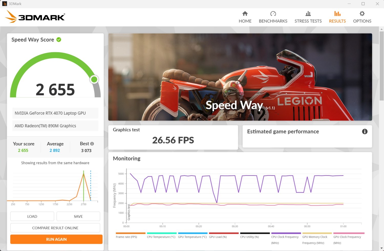Toggle the GPU Load (%) legend series
This screenshot has width=384, height=251.
pyautogui.click(x=224, y=236)
